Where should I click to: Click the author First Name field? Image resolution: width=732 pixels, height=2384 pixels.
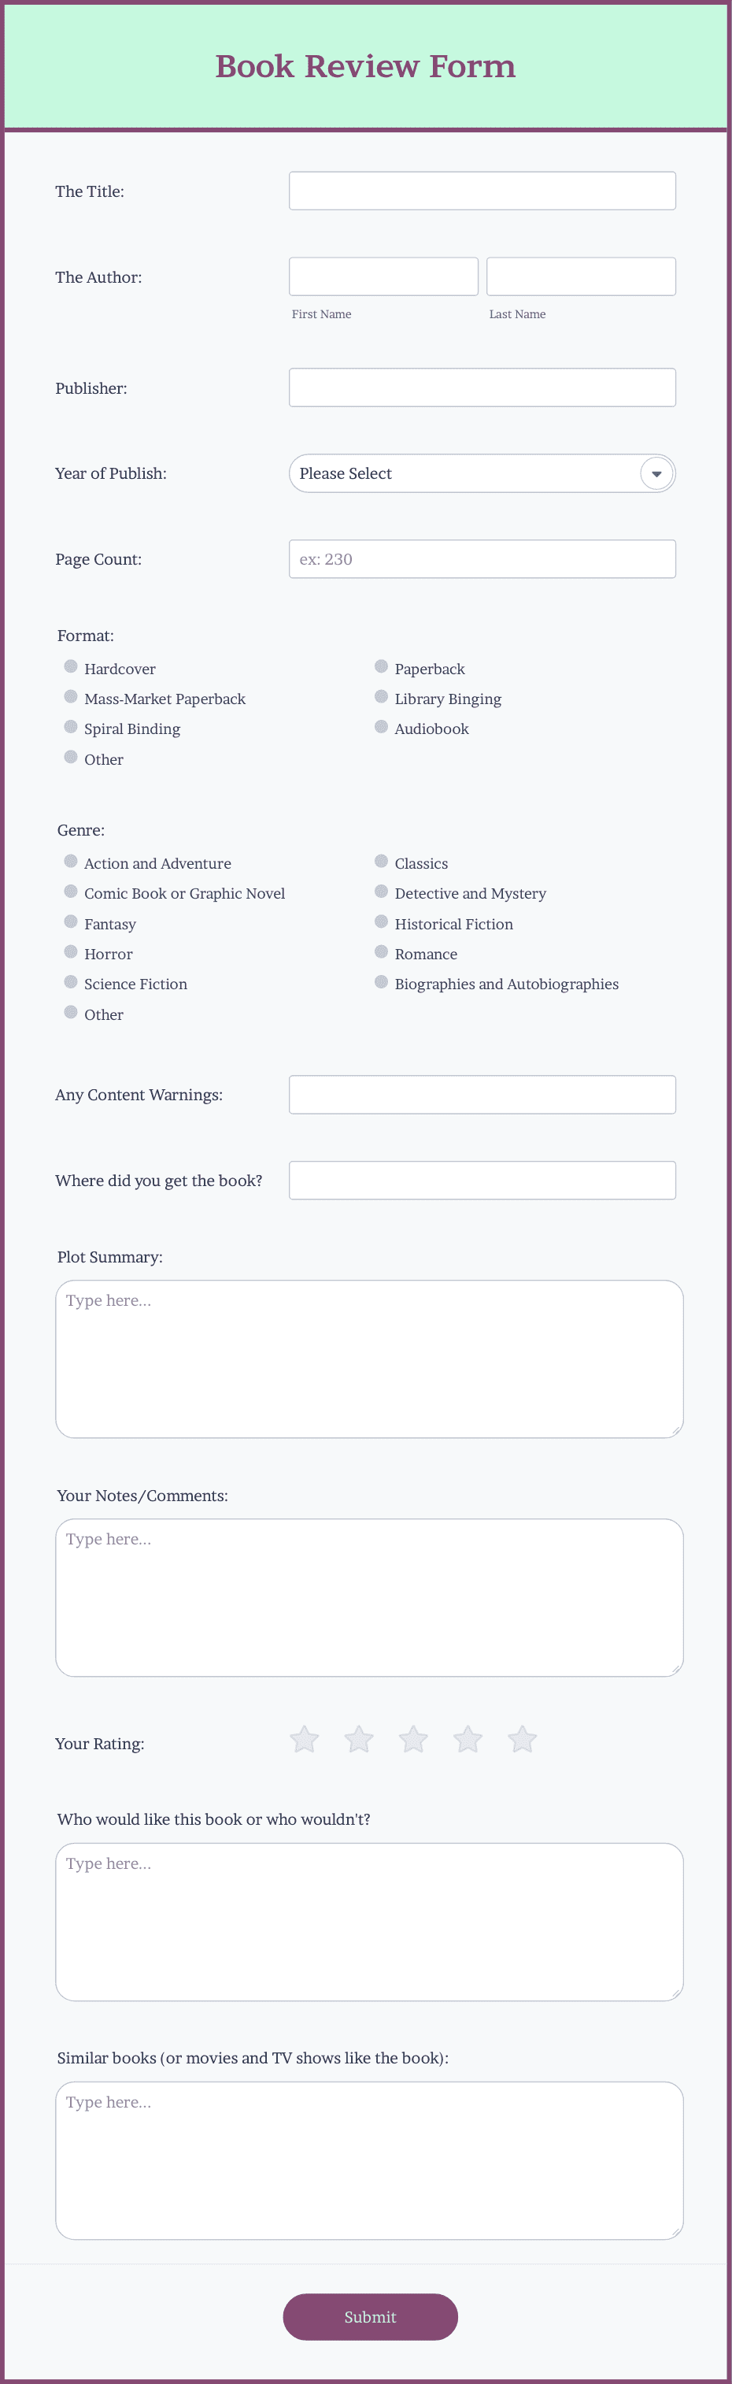[x=383, y=276]
